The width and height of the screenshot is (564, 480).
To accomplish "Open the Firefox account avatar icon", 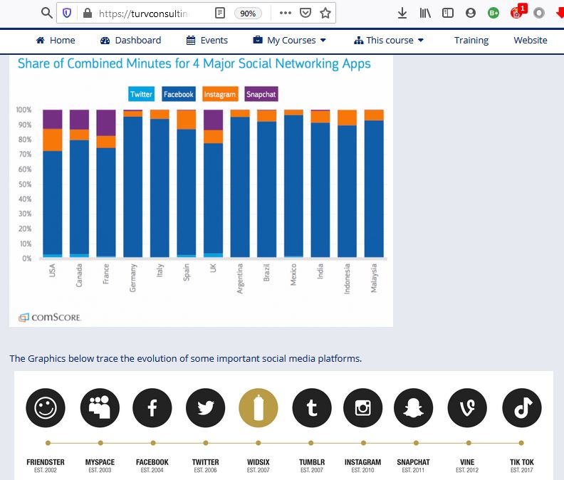I will click(x=471, y=14).
